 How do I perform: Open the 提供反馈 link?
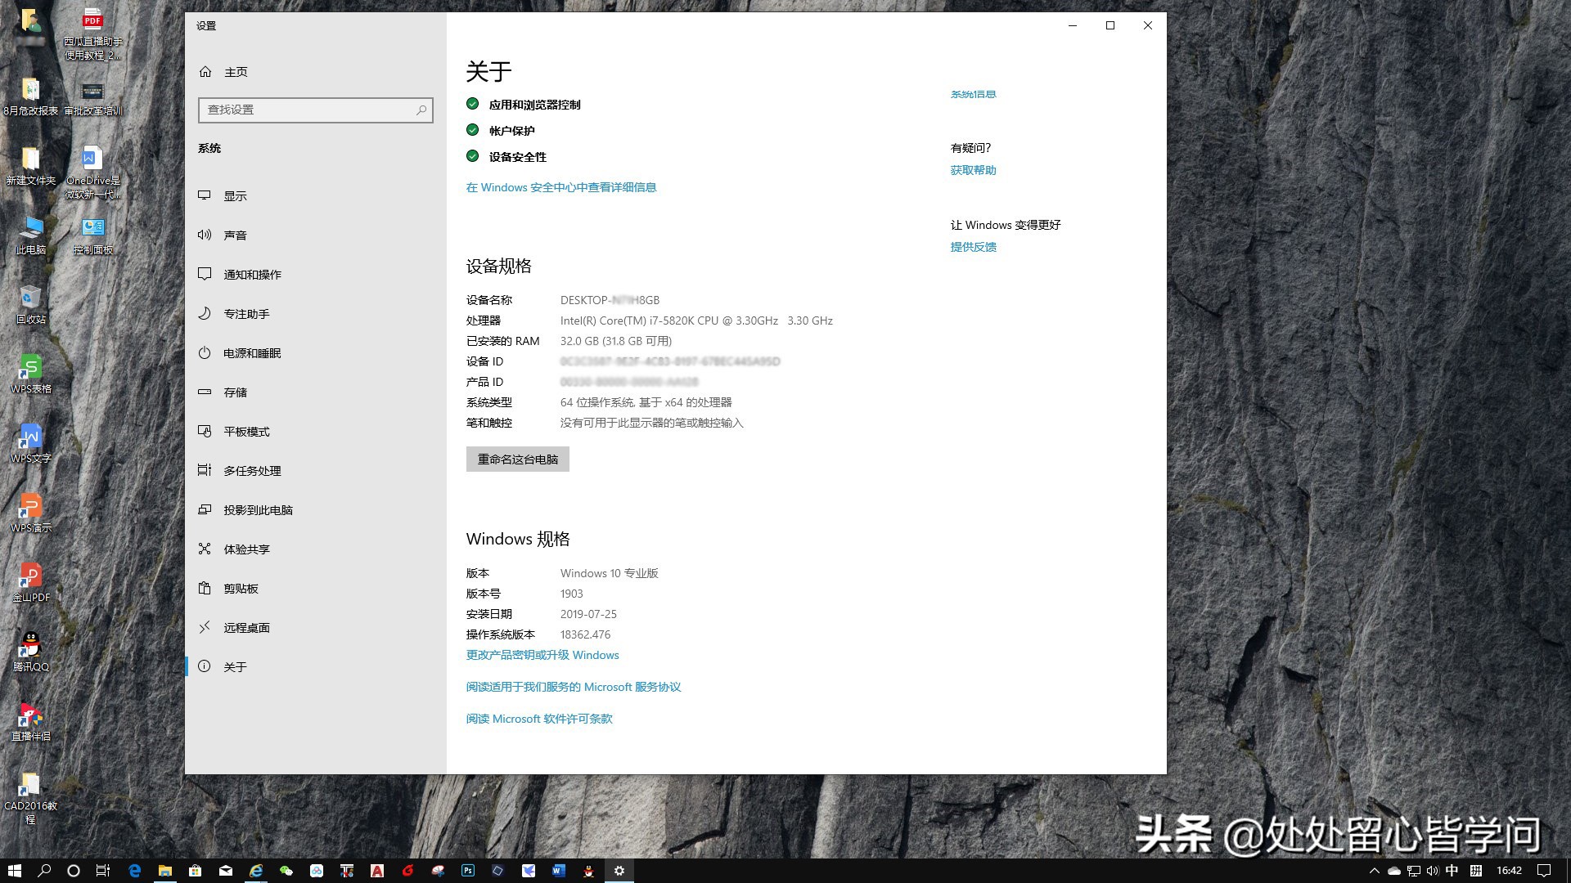[x=973, y=246]
